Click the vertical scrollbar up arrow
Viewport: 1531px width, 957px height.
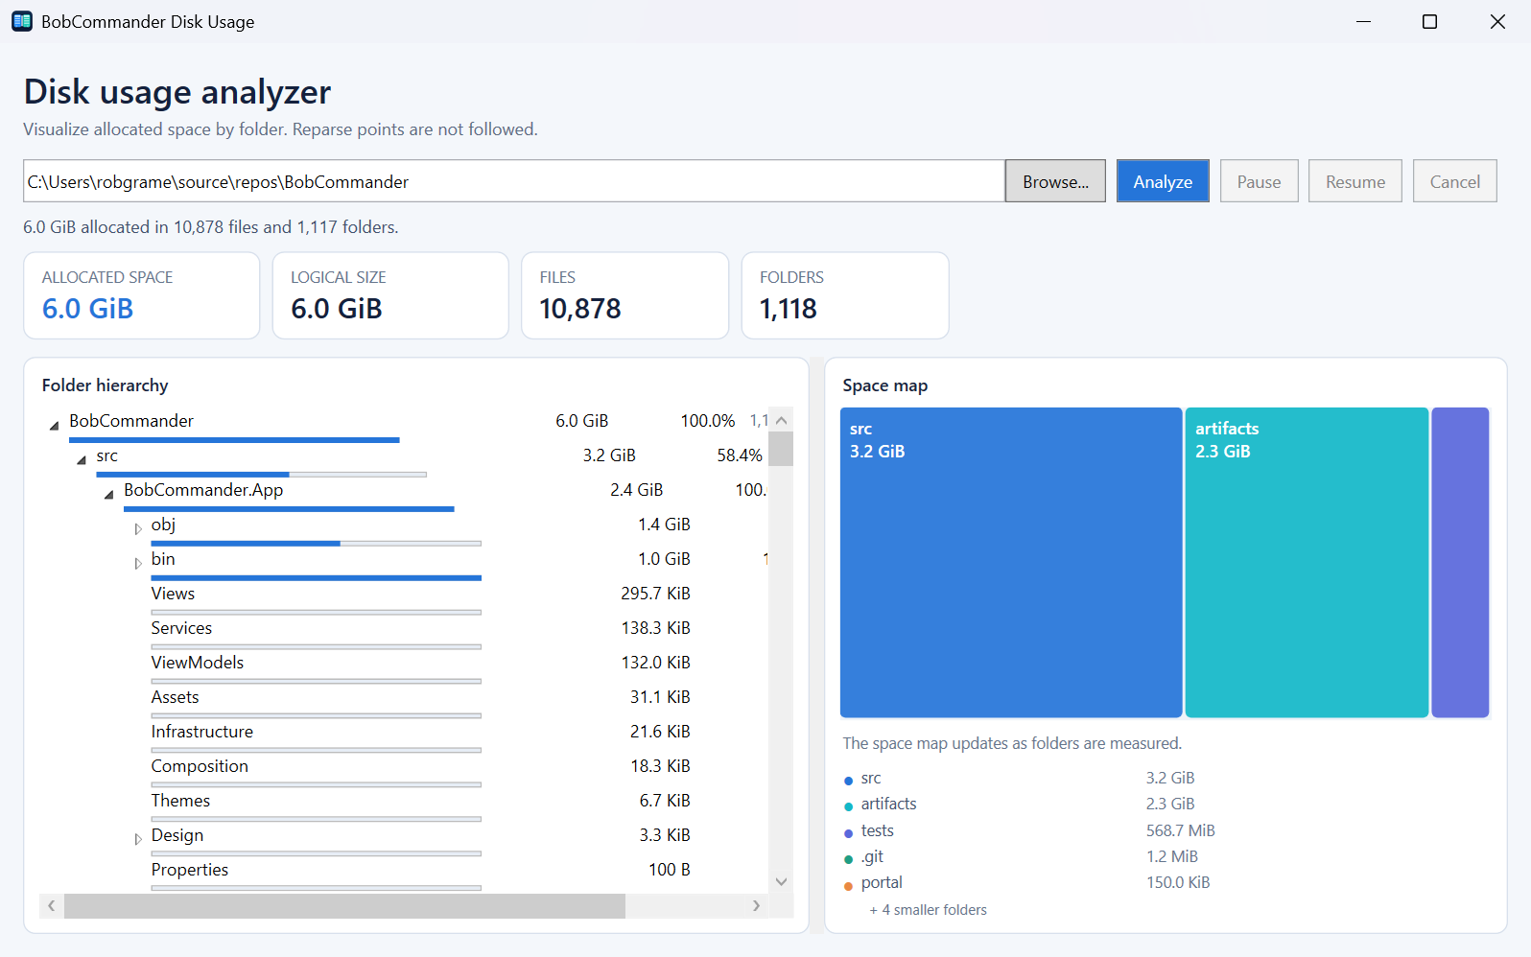click(781, 420)
